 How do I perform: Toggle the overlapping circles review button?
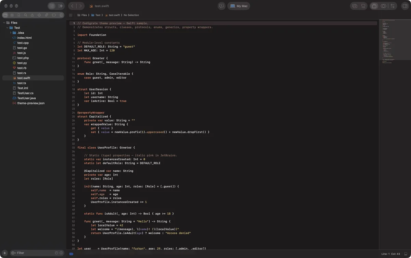pyautogui.click(x=384, y=6)
